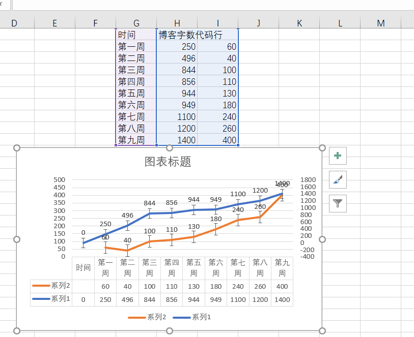
Task: Select spreadsheet cell with value 260
Action: click(218, 128)
